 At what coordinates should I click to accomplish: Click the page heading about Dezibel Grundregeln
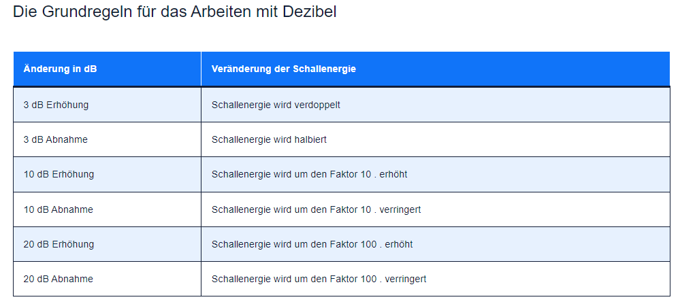tap(174, 12)
